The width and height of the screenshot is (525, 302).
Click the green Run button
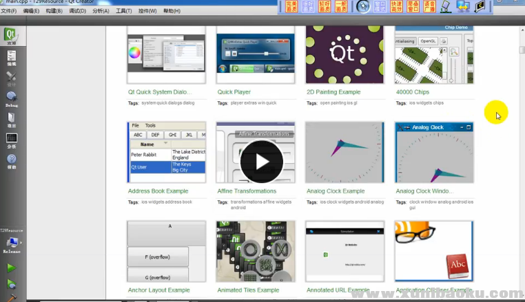(11, 268)
